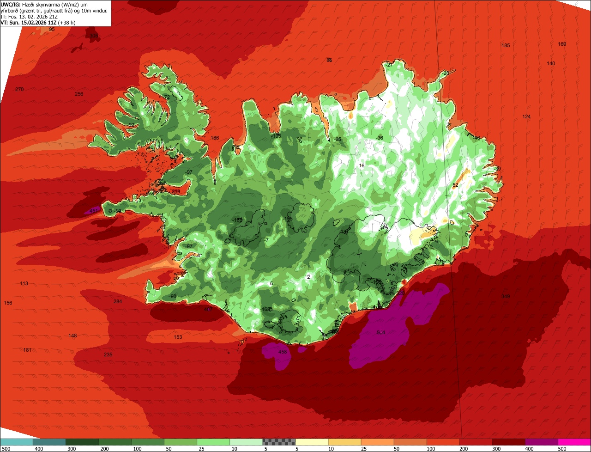Image resolution: width=591 pixels, height=452 pixels.
Task: Select the '27' value at the northeast tip
Action: click(390, 65)
